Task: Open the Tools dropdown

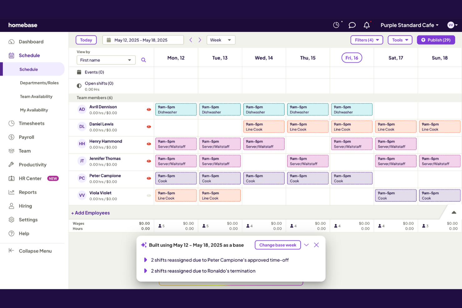Action: pyautogui.click(x=400, y=40)
